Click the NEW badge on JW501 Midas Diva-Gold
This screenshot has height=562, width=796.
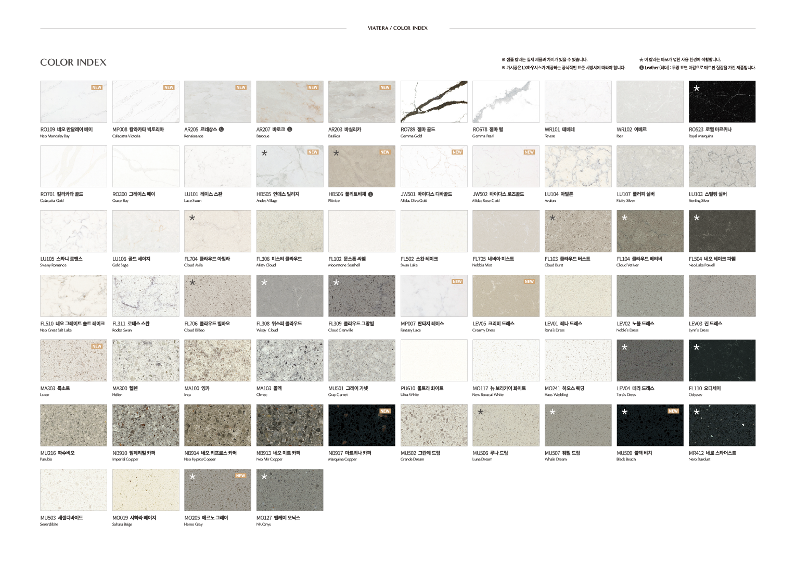(457, 152)
